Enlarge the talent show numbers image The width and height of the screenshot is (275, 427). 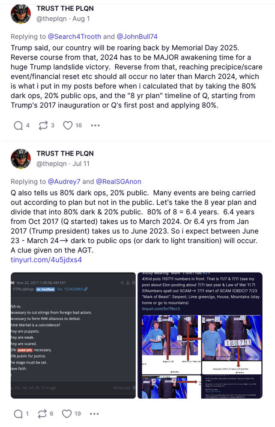tap(200, 335)
